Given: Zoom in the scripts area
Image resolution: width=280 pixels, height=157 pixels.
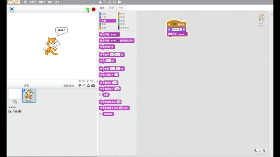Looking at the screenshot, I should tap(264, 150).
